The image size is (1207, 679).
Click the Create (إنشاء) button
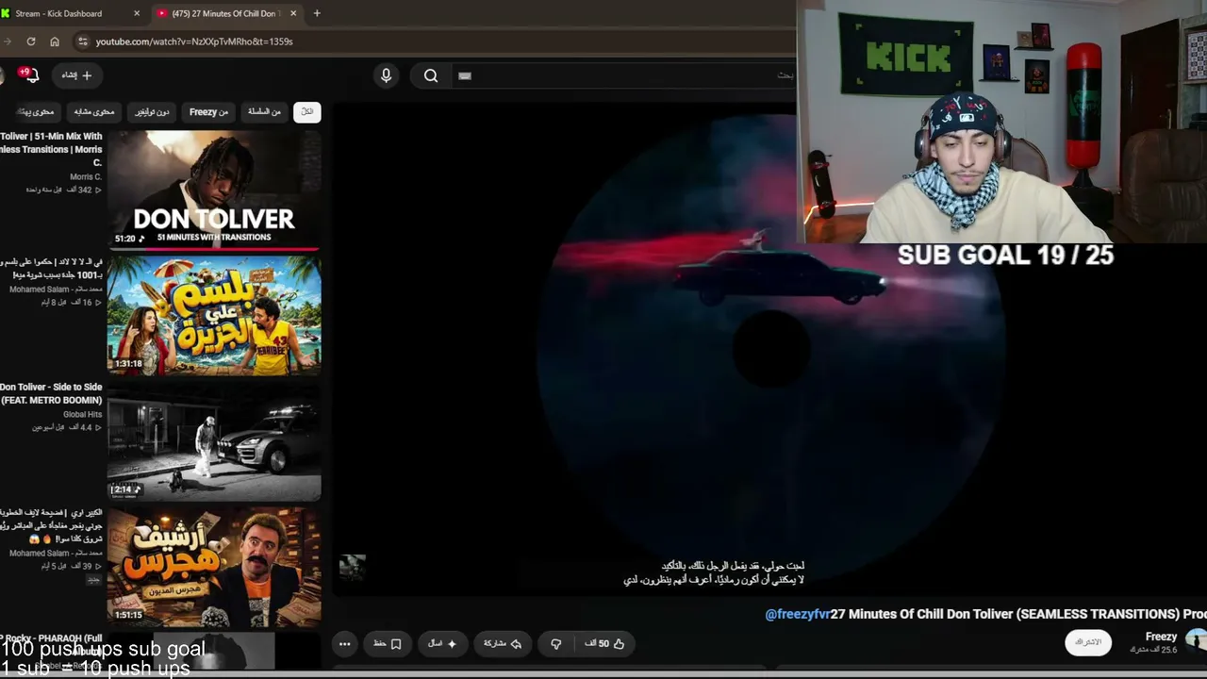(76, 75)
